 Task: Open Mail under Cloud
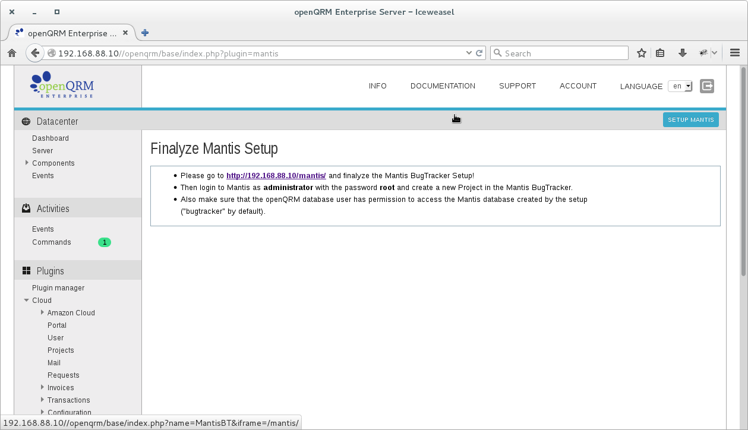point(54,362)
